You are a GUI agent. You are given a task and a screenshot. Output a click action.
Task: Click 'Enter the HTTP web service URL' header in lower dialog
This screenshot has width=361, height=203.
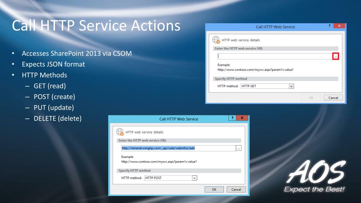pyautogui.click(x=142, y=140)
